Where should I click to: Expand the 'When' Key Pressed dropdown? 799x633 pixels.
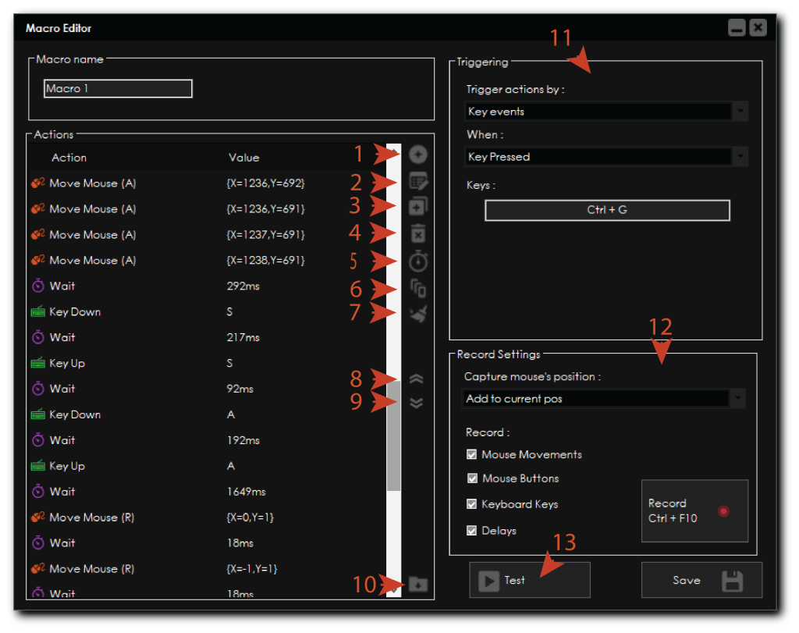tap(605, 157)
